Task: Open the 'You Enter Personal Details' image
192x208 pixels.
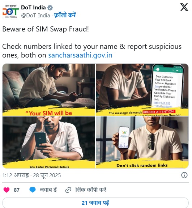Action: point(49,143)
